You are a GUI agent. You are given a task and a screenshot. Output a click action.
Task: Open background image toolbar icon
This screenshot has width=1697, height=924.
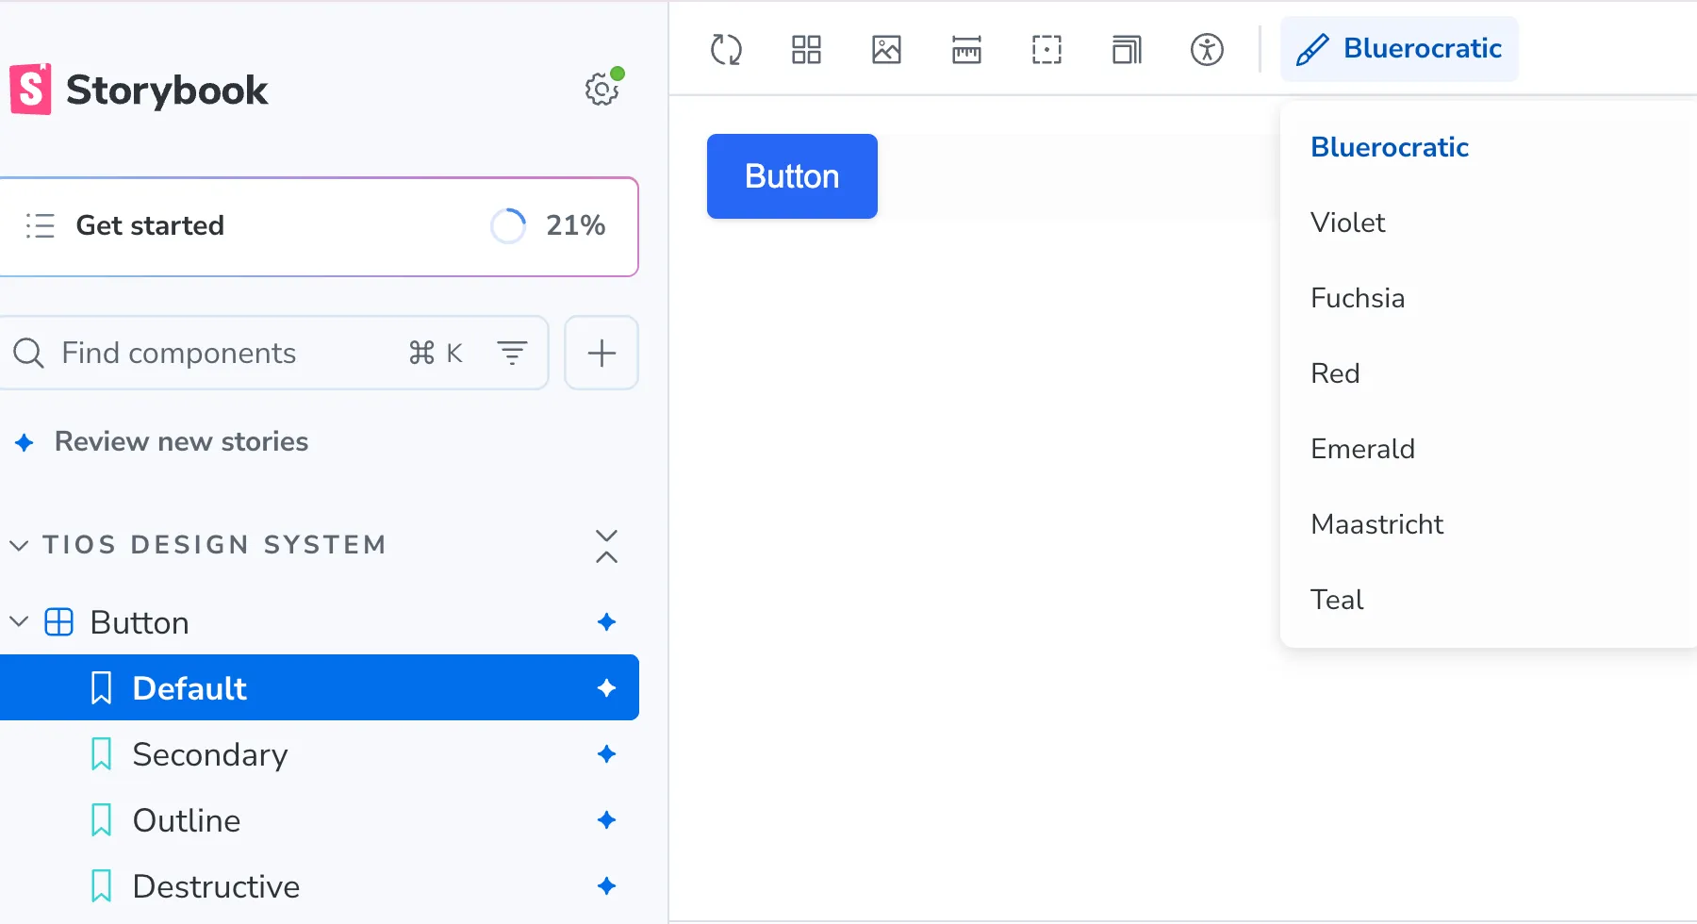886,49
